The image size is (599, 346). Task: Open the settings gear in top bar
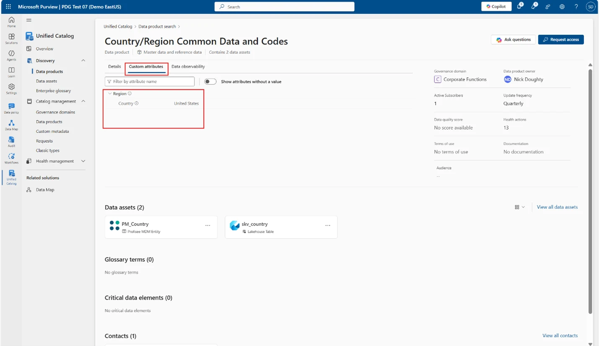(x=562, y=7)
